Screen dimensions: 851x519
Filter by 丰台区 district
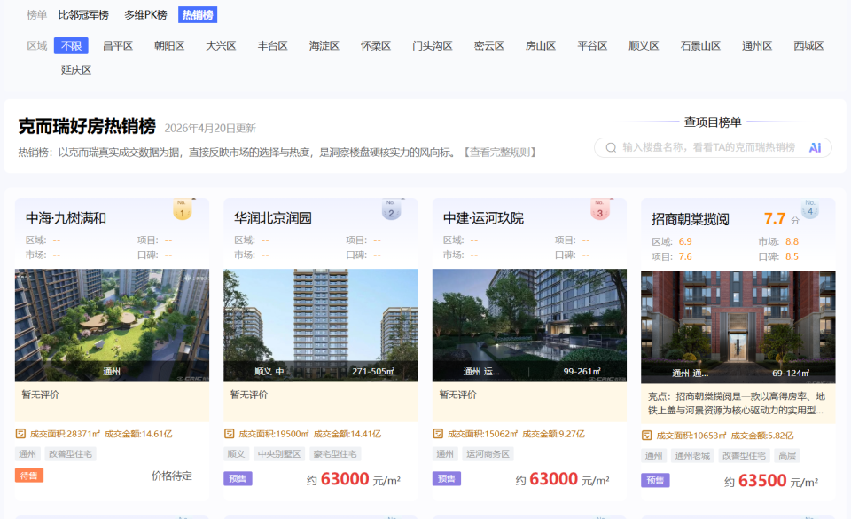click(272, 45)
